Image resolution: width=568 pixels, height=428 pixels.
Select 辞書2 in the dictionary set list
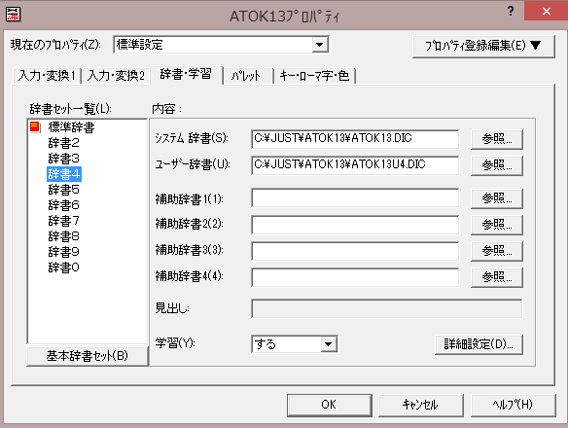coord(64,143)
